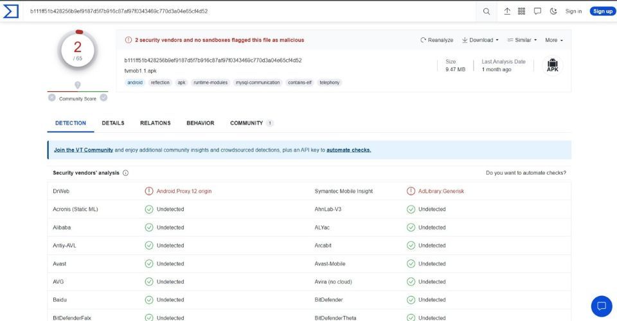The image size is (617, 321).
Task: Click the mysql-communication tag
Action: coord(258,83)
